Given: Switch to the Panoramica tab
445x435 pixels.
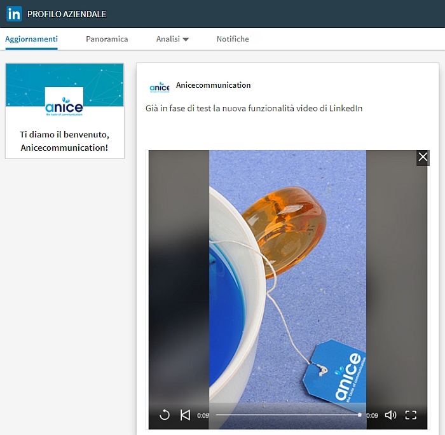Looking at the screenshot, I should (107, 39).
